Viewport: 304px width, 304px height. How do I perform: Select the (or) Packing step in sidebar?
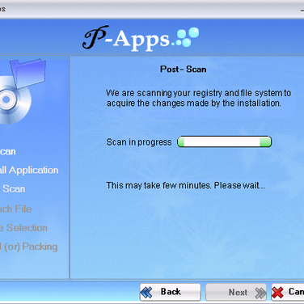pos(29,247)
